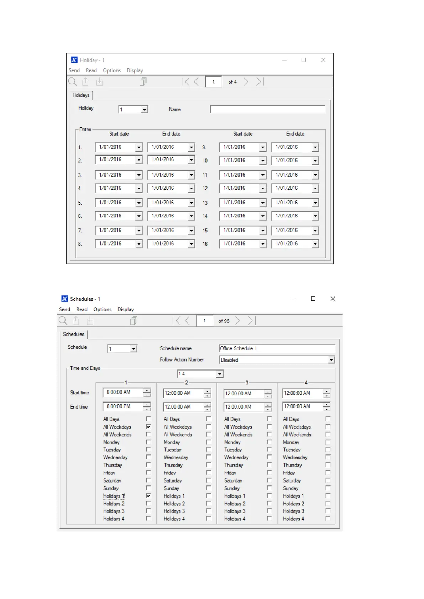Viewport: 424px width, 599px height.
Task: Uncheck All Weekdays in period 1
Action: click(x=148, y=426)
